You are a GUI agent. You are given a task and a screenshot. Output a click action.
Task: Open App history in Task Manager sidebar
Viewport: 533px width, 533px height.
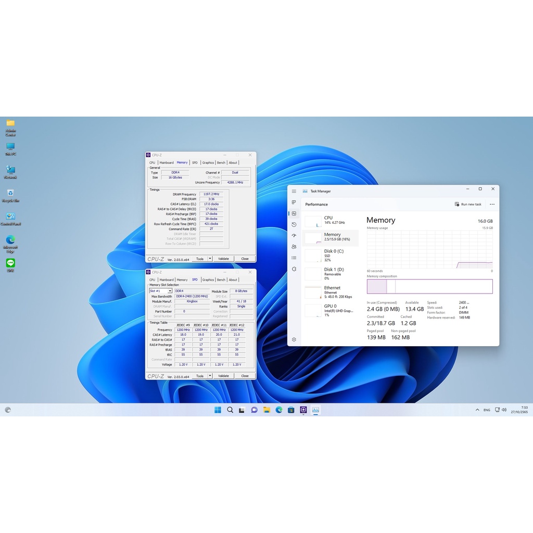pyautogui.click(x=294, y=224)
